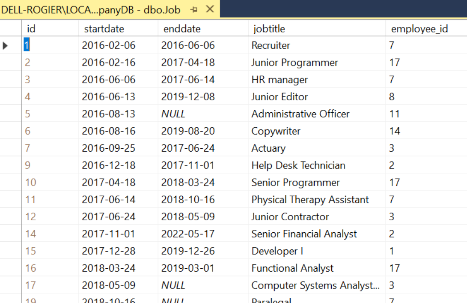The height and width of the screenshot is (303, 467).
Task: Pin the dbo.Job document tab
Action: click(194, 9)
